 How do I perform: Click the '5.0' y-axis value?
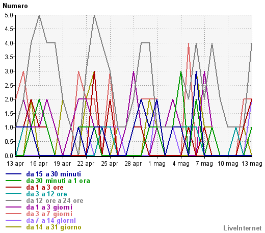9,15
